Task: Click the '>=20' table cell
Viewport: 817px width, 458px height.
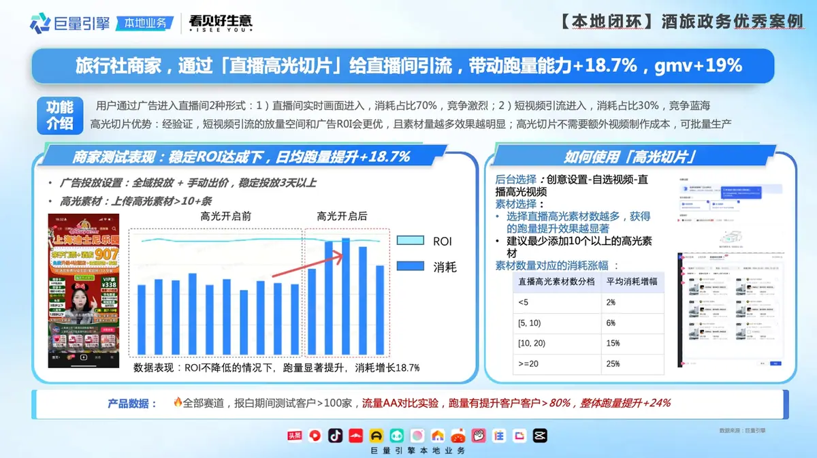Action: (557, 364)
